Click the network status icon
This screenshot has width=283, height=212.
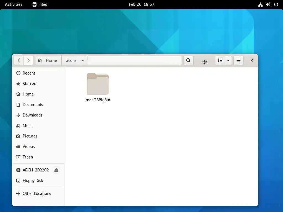260,4
